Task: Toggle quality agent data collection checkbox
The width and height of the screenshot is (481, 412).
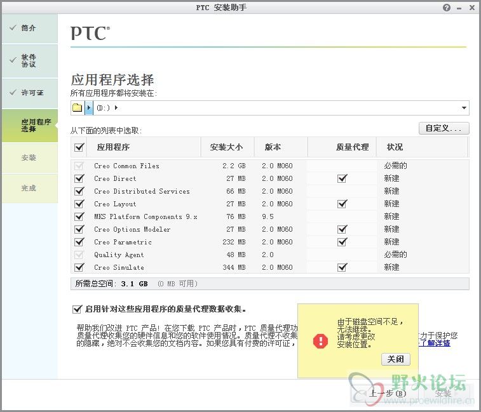Action: (77, 309)
